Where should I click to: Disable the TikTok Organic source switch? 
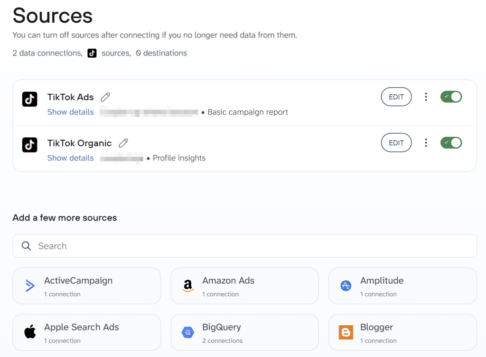[x=451, y=143]
